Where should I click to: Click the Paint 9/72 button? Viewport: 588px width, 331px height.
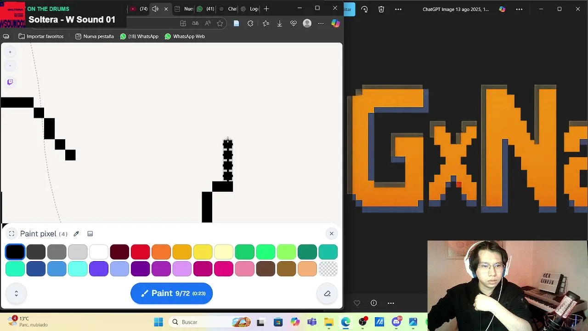171,293
